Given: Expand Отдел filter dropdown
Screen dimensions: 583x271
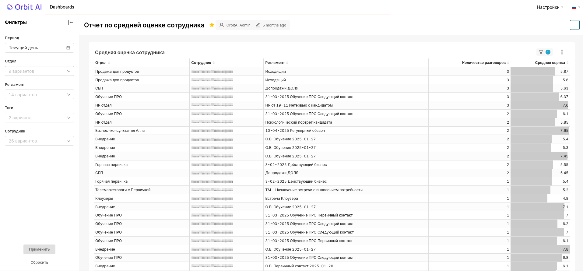Looking at the screenshot, I should tap(39, 71).
